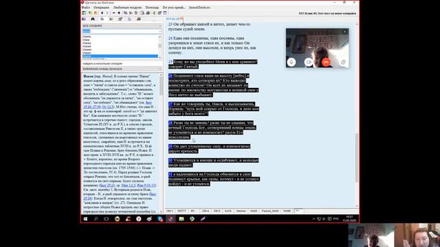Click the forward navigation arrow in toolbar
This screenshot has width=440, height=247.
pyautogui.click(x=107, y=13)
